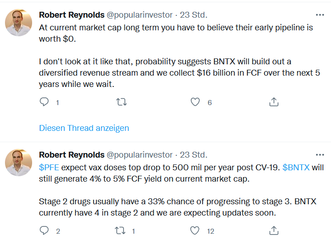Like the first tweet with 6 likes
331x245 pixels.
tap(195, 102)
